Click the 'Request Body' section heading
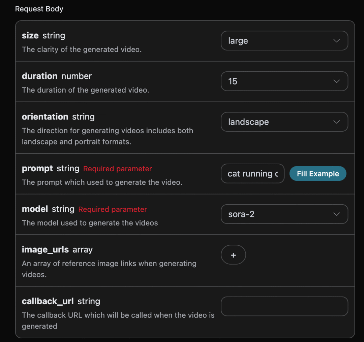This screenshot has width=364, height=342. pyautogui.click(x=39, y=9)
